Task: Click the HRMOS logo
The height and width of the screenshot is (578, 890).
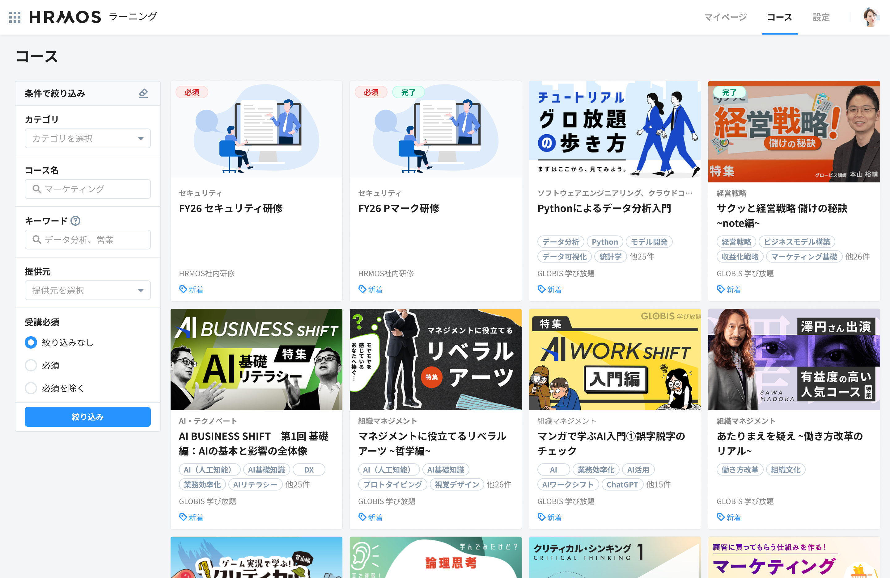Action: (x=65, y=17)
